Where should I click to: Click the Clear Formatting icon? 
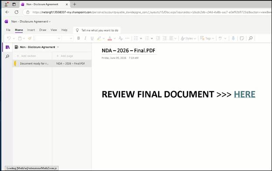click(x=121, y=38)
